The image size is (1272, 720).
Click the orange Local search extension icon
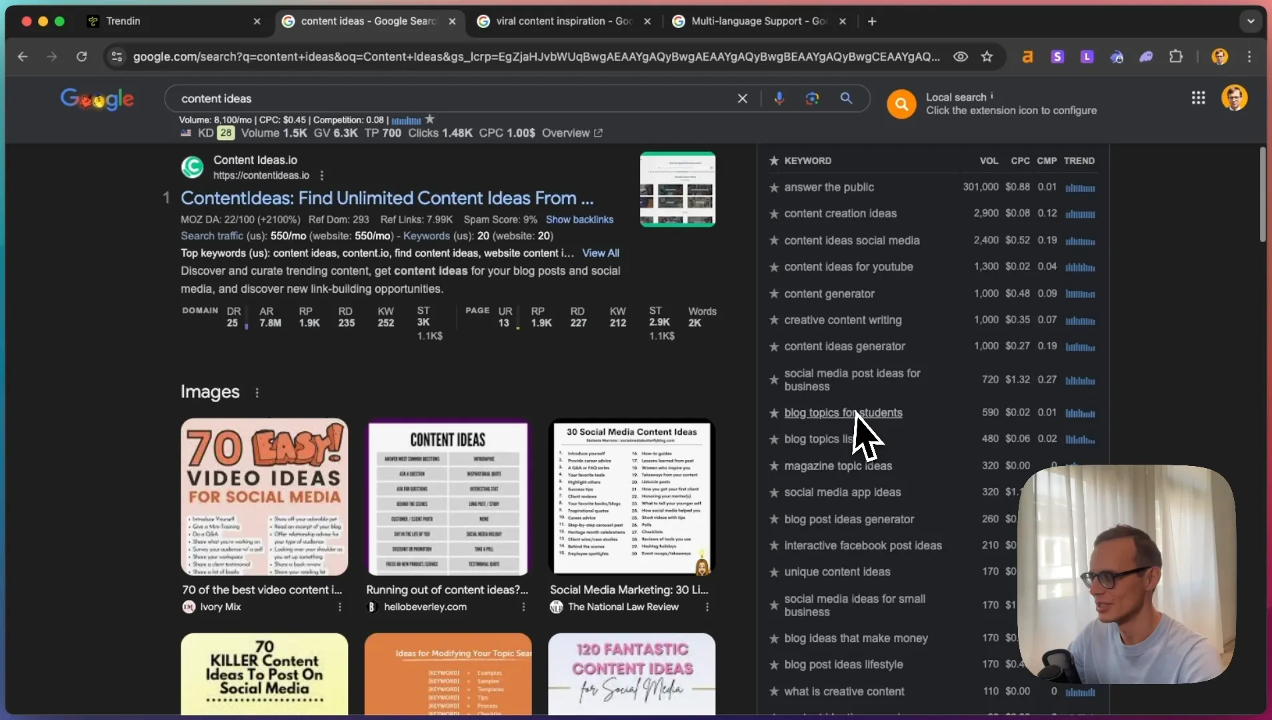[x=901, y=104]
